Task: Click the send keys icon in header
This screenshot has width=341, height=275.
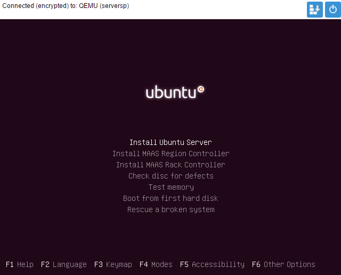Action: click(x=314, y=10)
